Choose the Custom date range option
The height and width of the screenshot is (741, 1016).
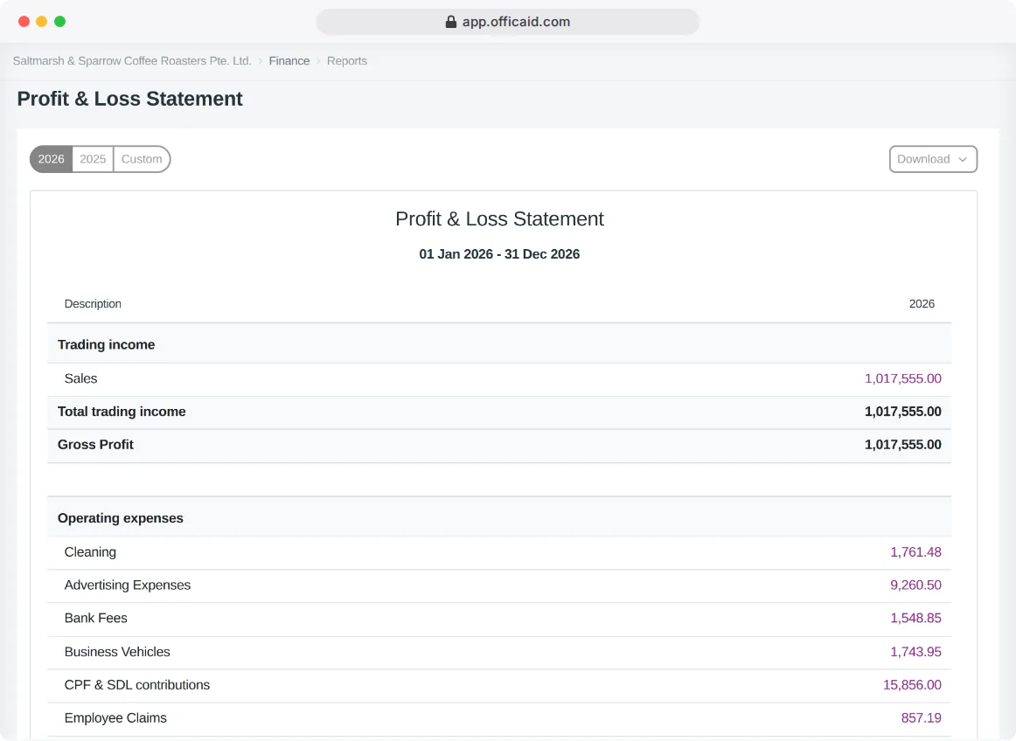142,159
